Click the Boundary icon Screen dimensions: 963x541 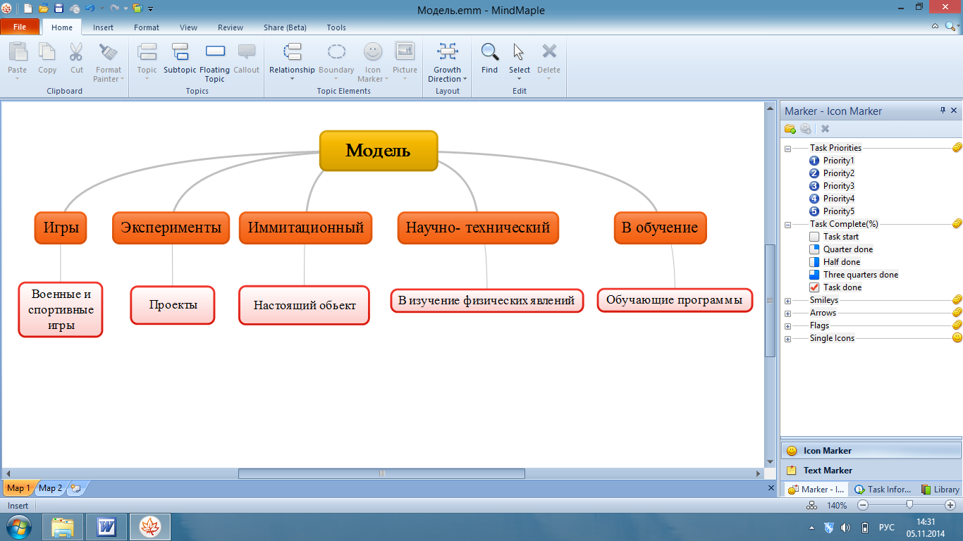click(x=336, y=51)
